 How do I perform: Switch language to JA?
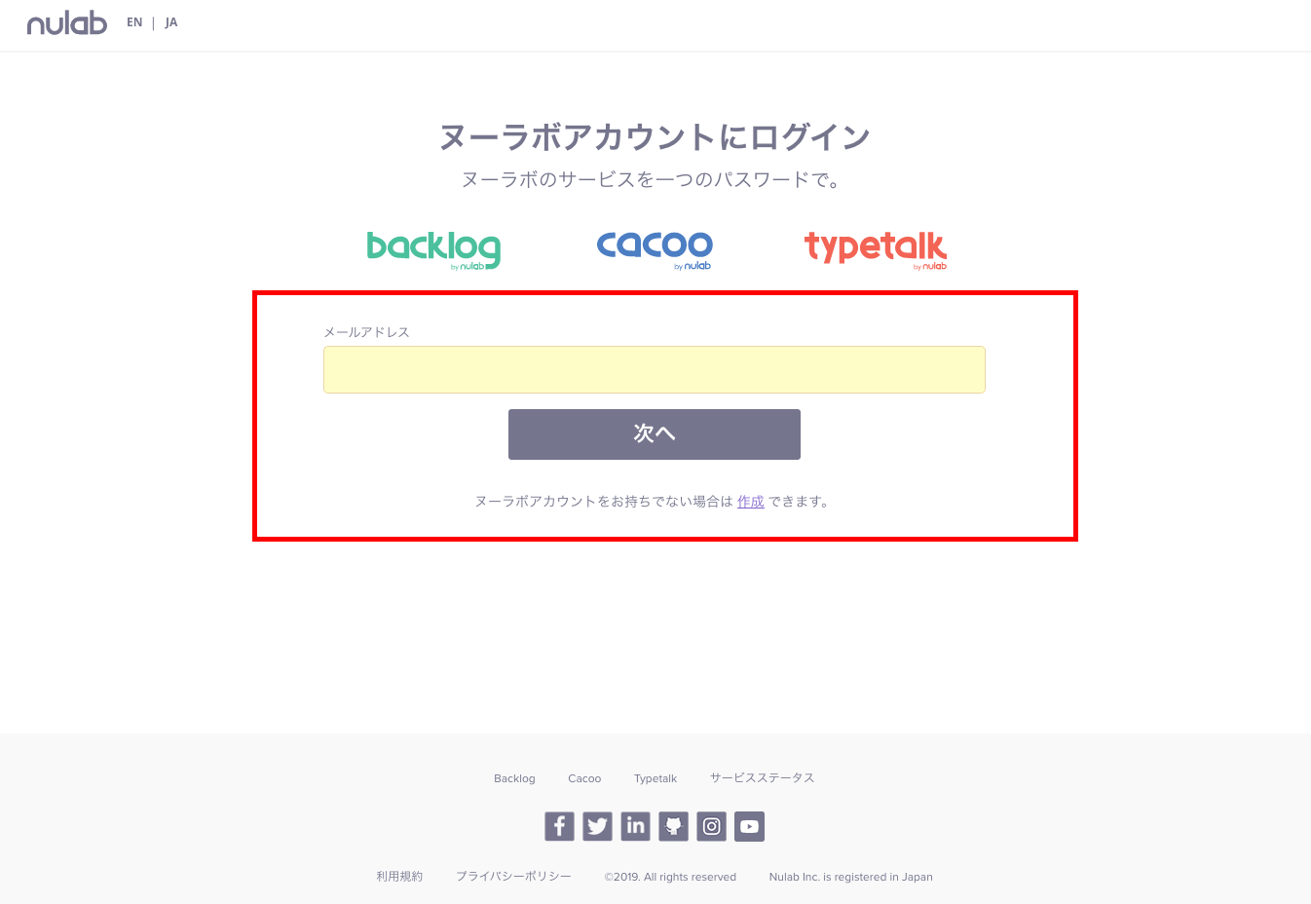(x=171, y=22)
